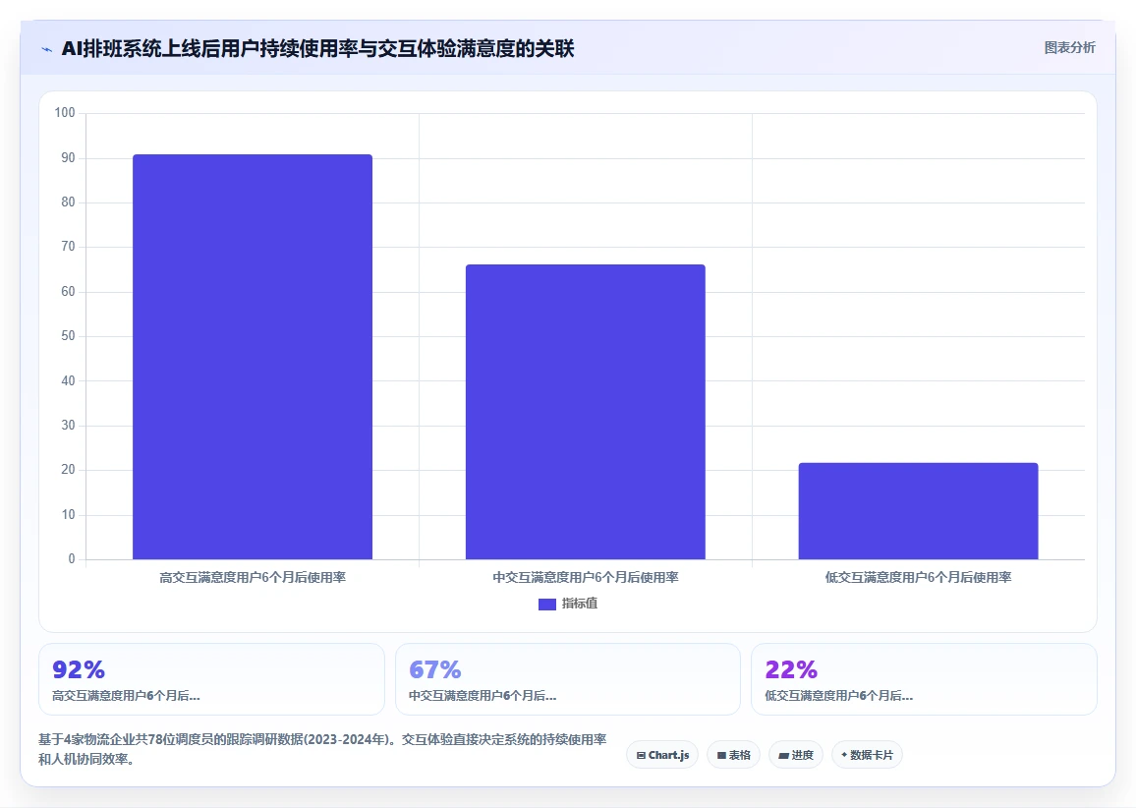Click the bar for 中交互满意度用户
Screen dimensions: 1136x808
pyautogui.click(x=586, y=412)
